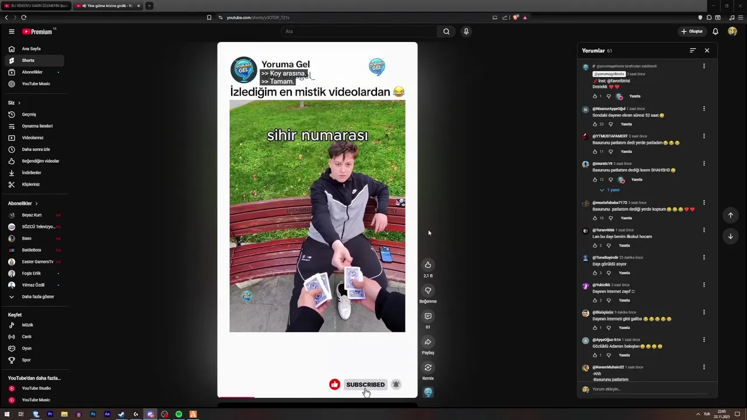Open the account avatar menu
The image size is (747, 420).
(732, 32)
